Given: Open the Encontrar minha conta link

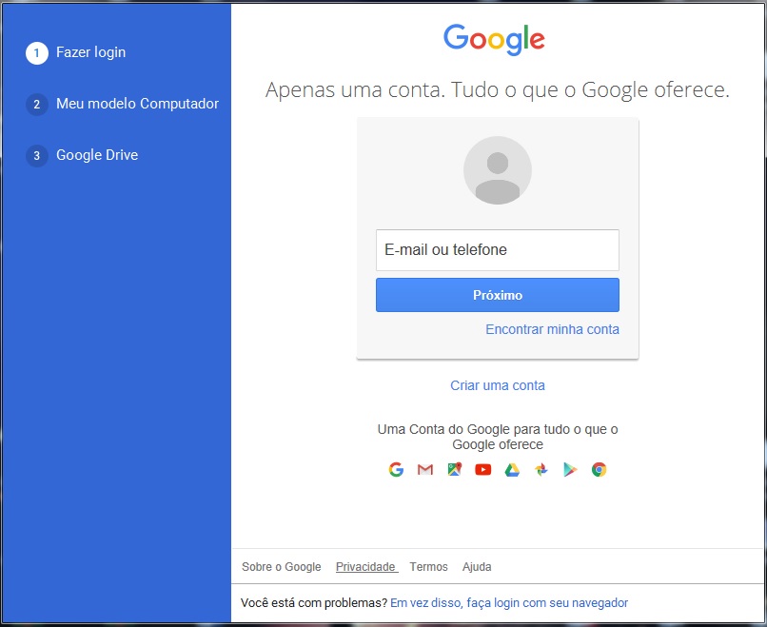Looking at the screenshot, I should (x=552, y=329).
